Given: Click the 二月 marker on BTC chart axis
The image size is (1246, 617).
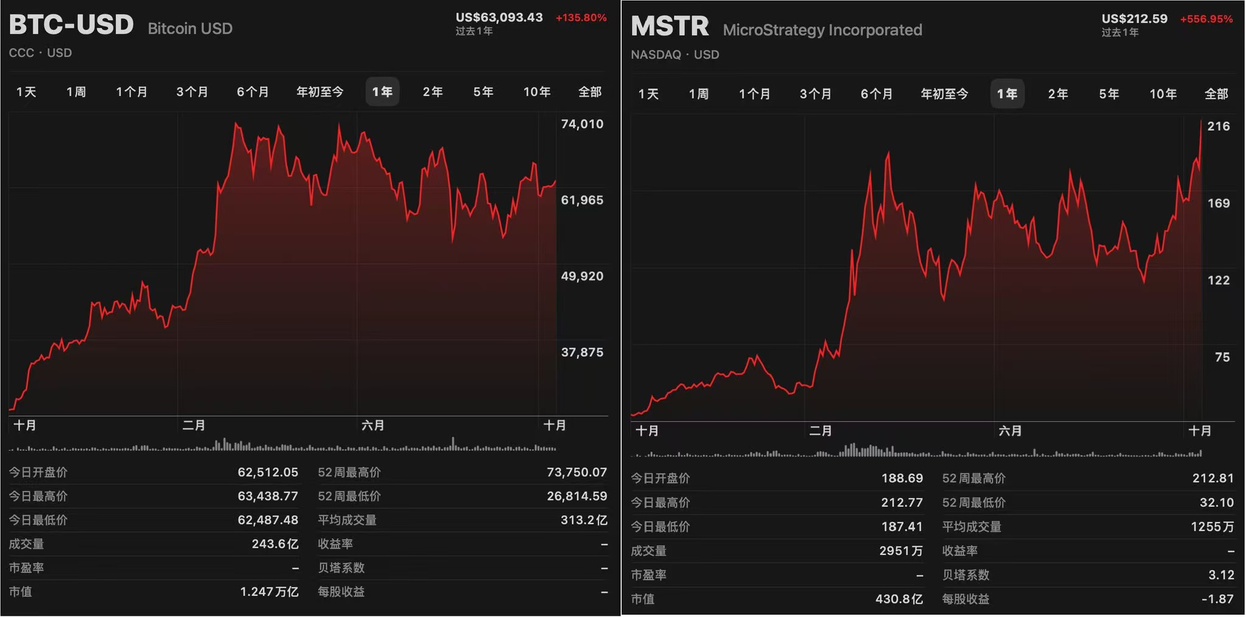Looking at the screenshot, I should [x=193, y=426].
